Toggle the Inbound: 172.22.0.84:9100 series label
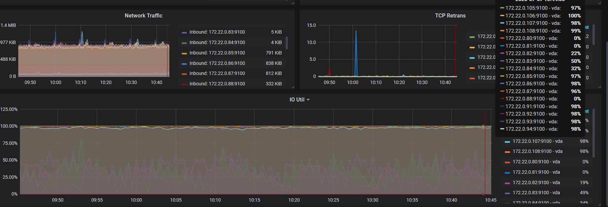 click(217, 43)
